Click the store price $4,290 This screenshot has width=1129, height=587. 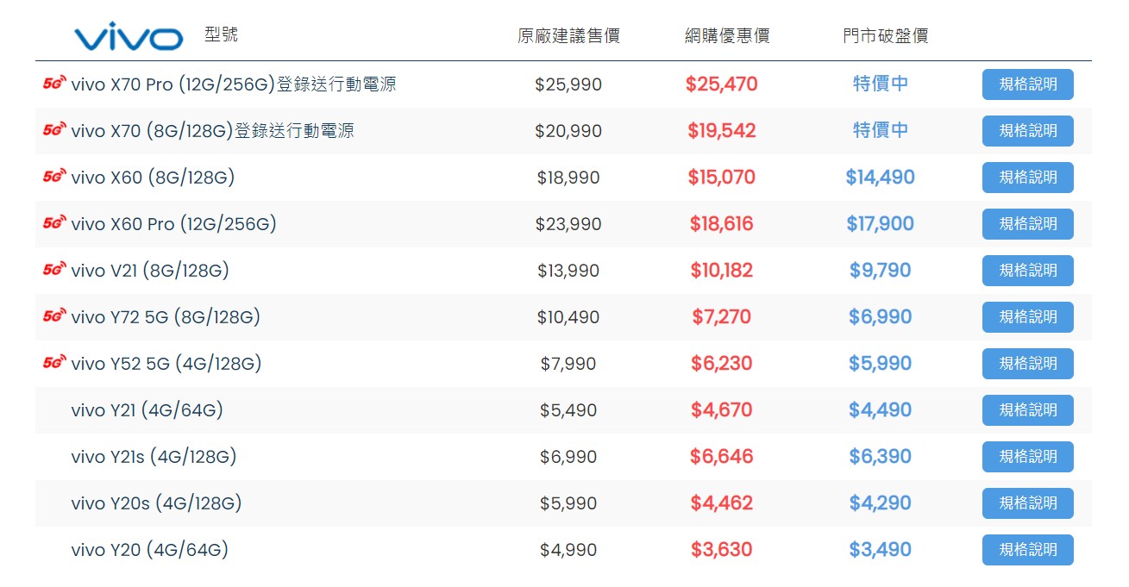pyautogui.click(x=881, y=503)
